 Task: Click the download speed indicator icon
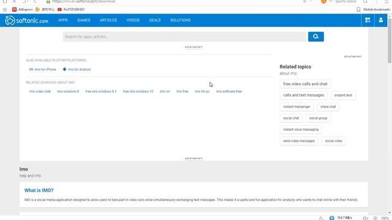pos(331,218)
